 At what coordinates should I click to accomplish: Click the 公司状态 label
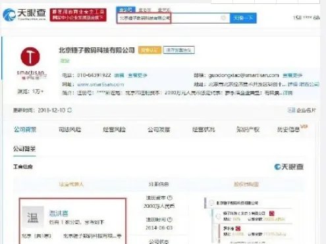coord(159,241)
